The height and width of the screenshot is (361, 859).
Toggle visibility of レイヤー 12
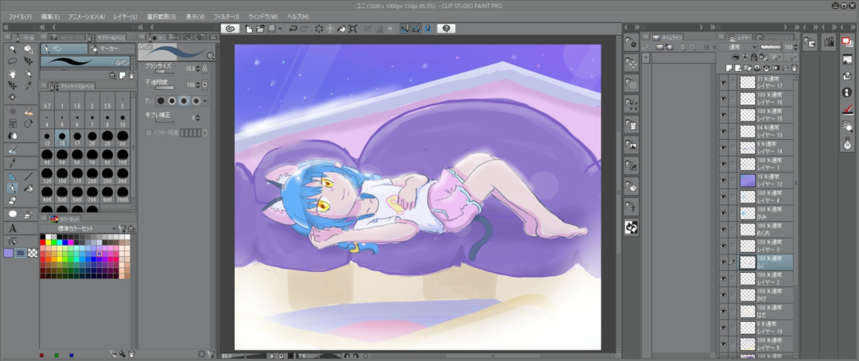(x=723, y=180)
